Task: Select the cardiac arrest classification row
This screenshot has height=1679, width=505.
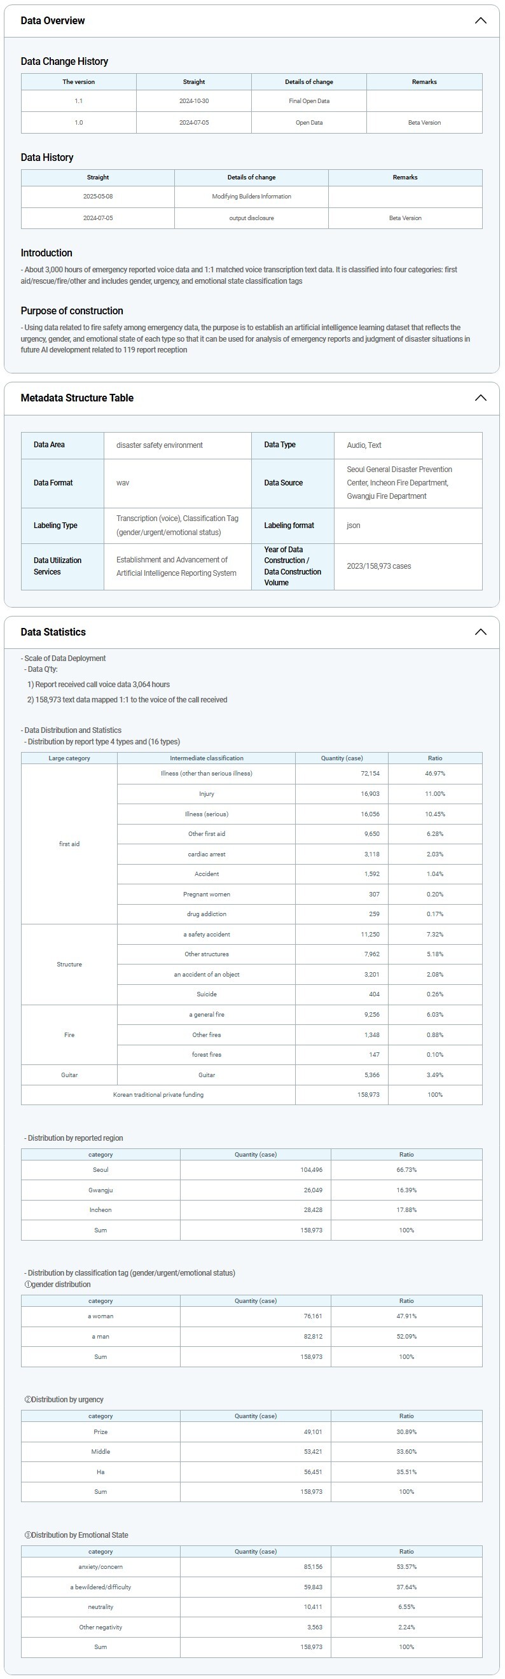Action: 207,854
